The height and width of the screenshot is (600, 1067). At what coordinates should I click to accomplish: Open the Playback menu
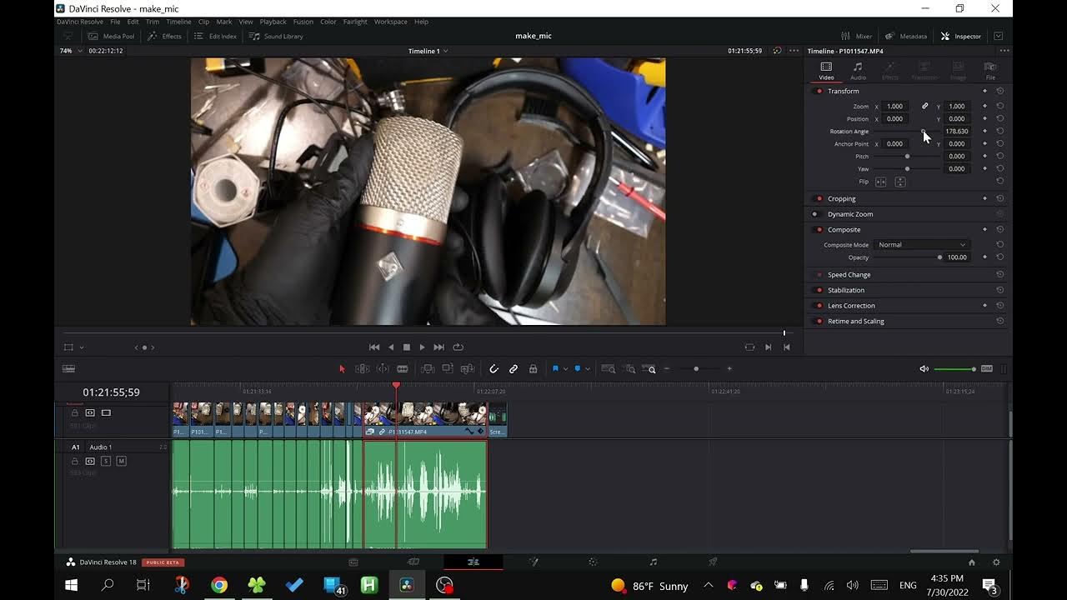(273, 22)
